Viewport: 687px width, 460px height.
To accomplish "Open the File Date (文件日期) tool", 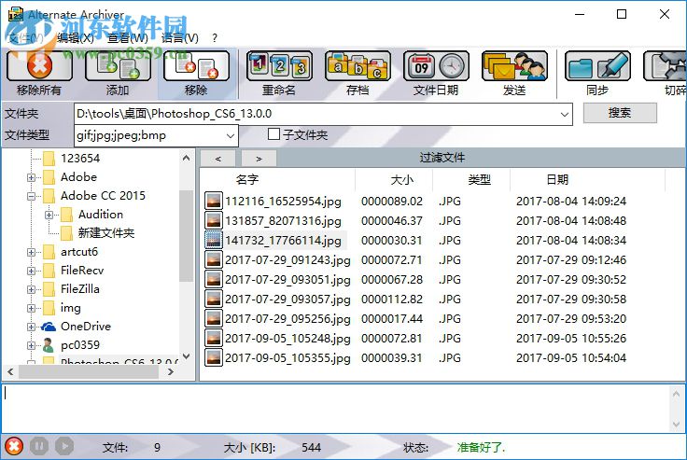I will [x=437, y=66].
